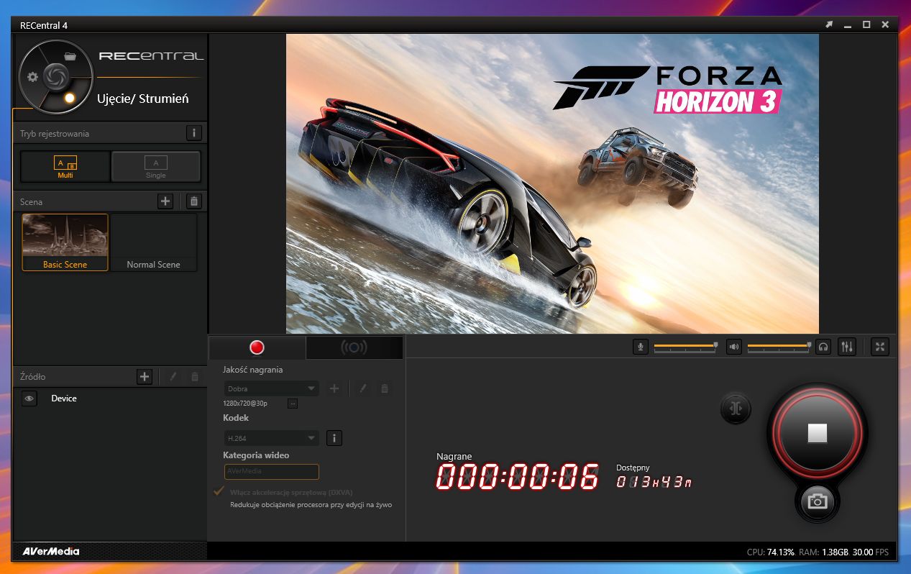This screenshot has height=574, width=911.
Task: Click the Kategoria wideo AVerMedia field
Action: [x=271, y=471]
